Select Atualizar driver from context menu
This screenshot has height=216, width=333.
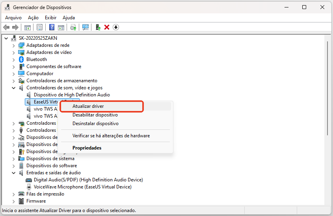(88, 106)
